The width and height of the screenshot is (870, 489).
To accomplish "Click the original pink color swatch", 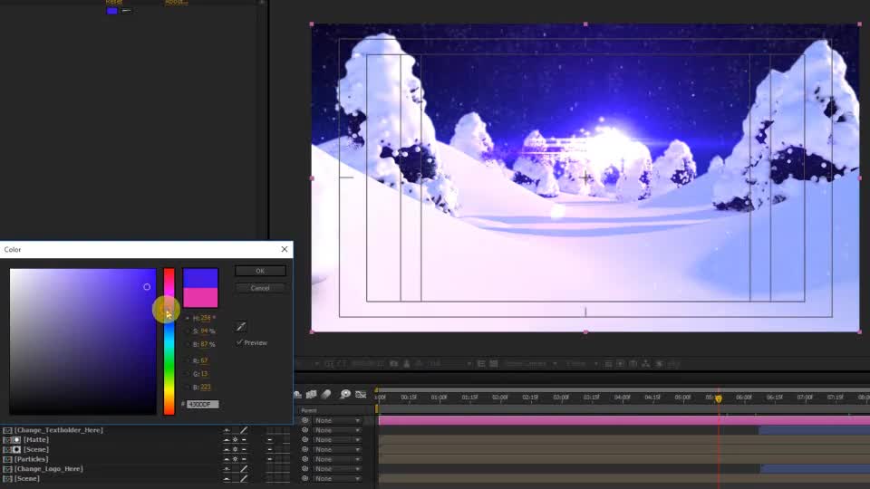I will (200, 298).
